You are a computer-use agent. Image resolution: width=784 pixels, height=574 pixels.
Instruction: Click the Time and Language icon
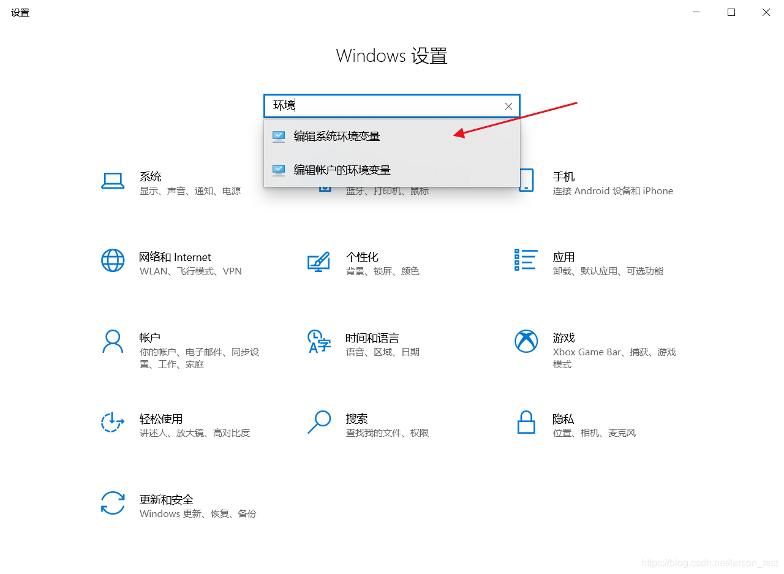click(319, 341)
